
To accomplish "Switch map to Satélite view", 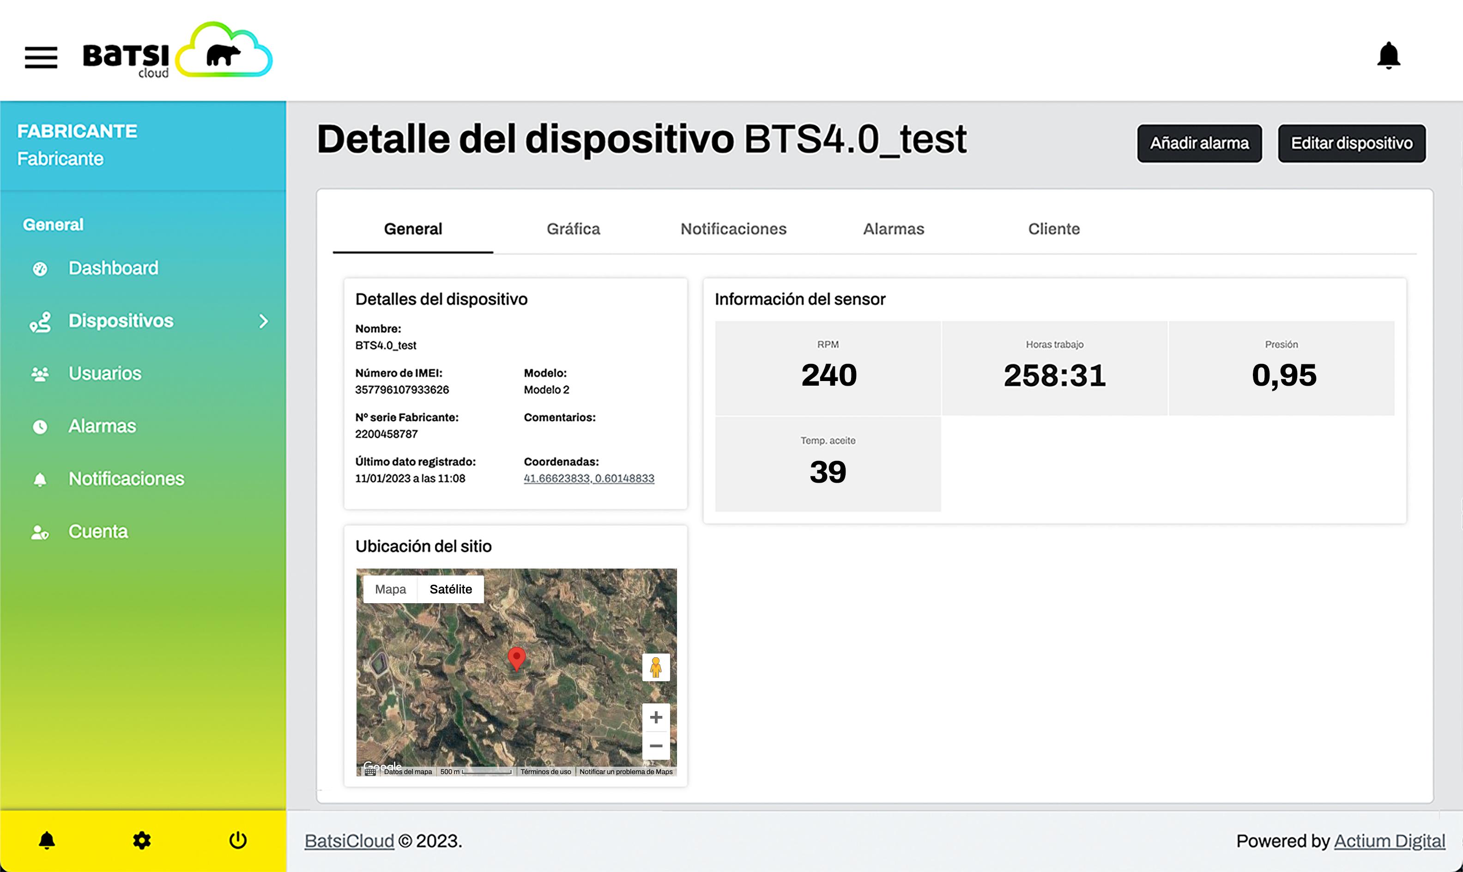I will 451,589.
